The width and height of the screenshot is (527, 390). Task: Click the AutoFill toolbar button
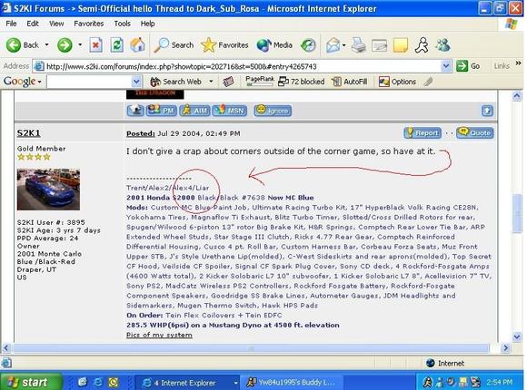tap(350, 82)
